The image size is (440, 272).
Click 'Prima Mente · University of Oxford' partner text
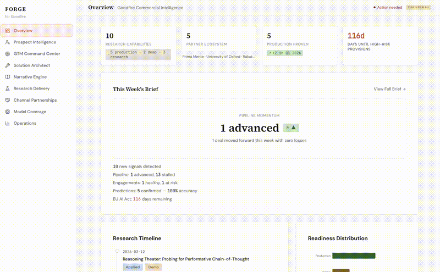tap(218, 57)
